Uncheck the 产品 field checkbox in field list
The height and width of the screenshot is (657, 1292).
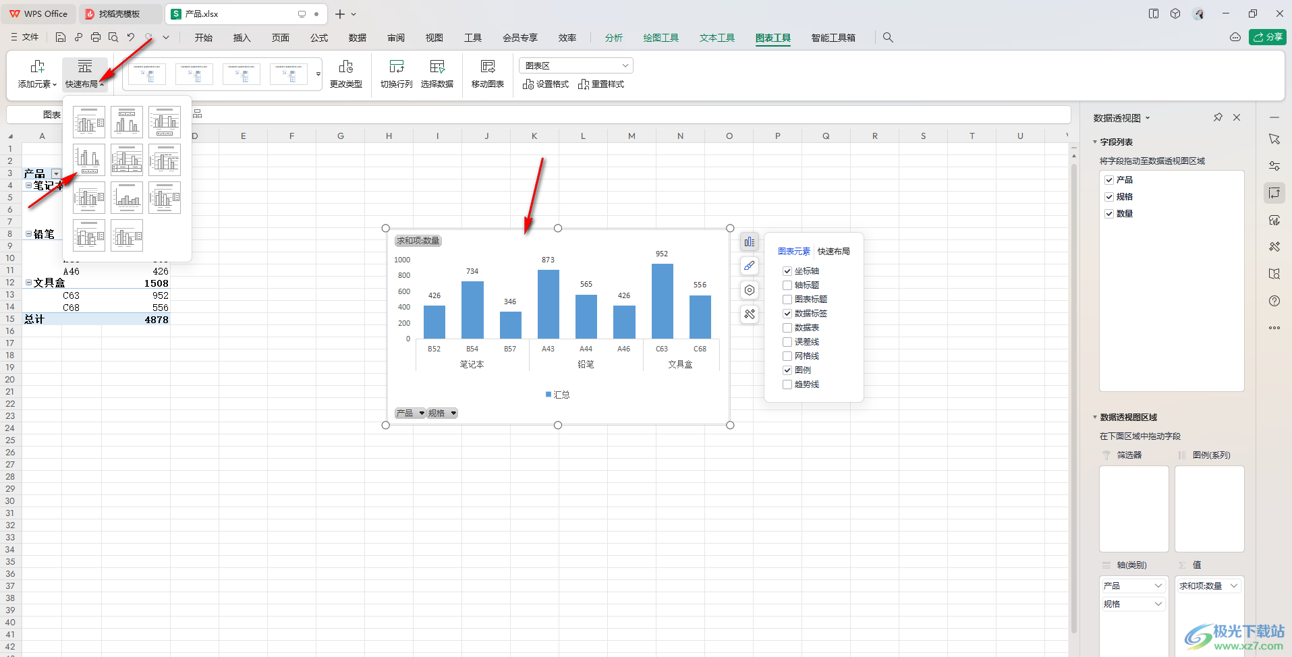[1109, 180]
